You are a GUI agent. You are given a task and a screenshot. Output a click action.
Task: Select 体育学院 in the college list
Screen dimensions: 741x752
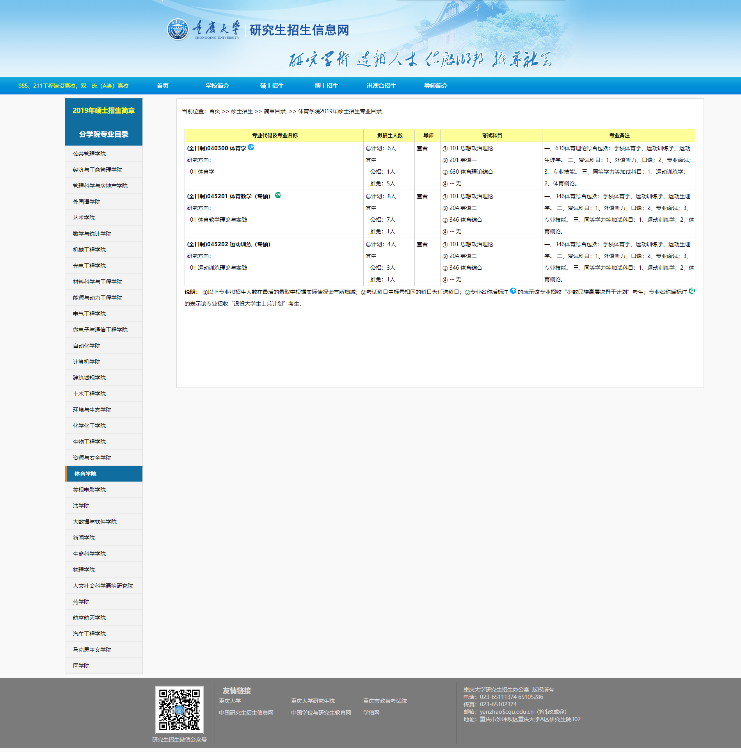pyautogui.click(x=85, y=474)
